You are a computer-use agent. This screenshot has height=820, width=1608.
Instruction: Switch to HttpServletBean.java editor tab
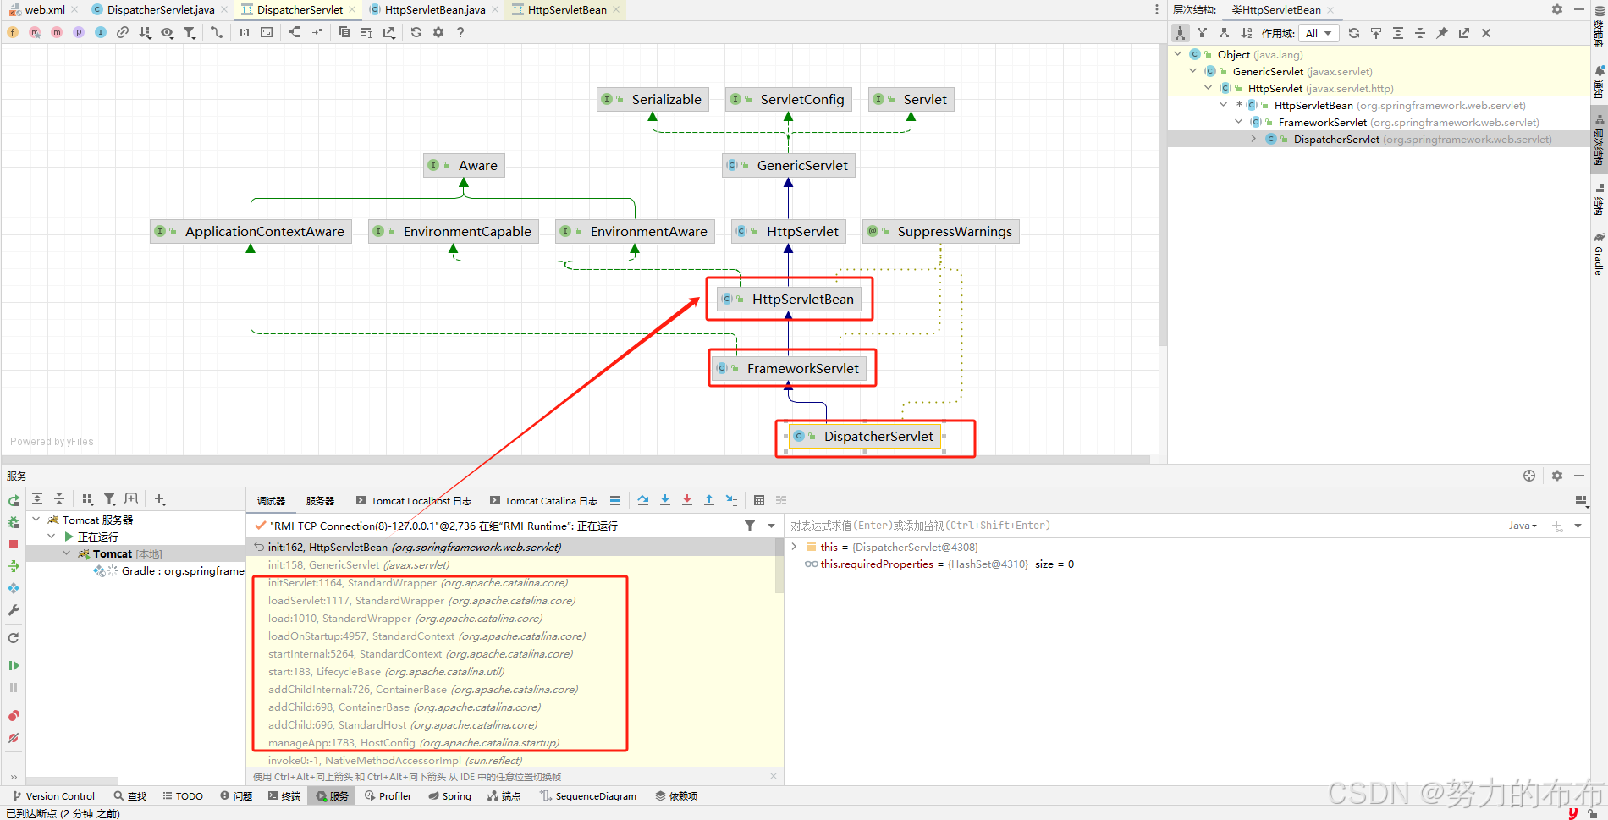click(434, 10)
